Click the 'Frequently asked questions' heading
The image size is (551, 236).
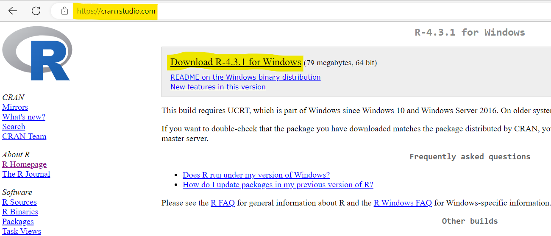(470, 157)
